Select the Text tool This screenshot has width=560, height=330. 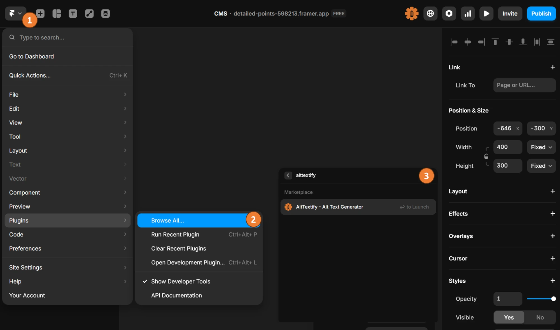point(73,13)
